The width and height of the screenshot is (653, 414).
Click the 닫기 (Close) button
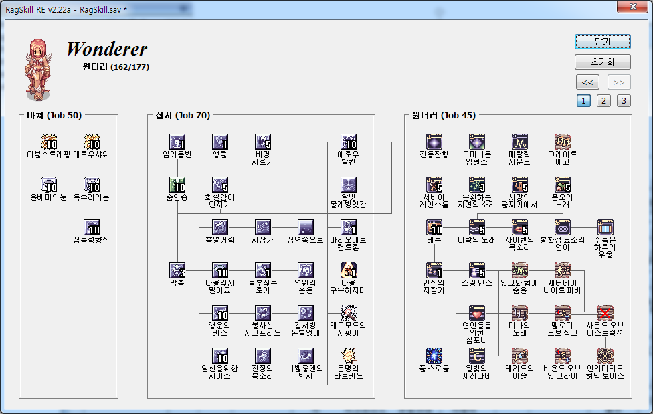coord(603,41)
